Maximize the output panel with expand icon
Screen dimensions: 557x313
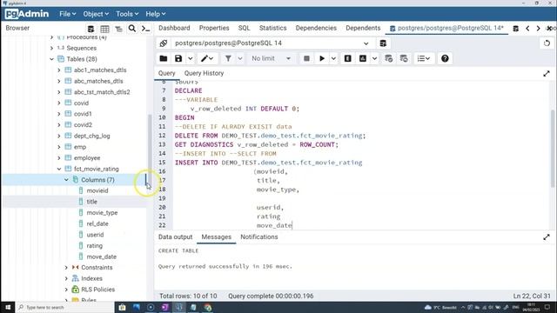coord(547,237)
